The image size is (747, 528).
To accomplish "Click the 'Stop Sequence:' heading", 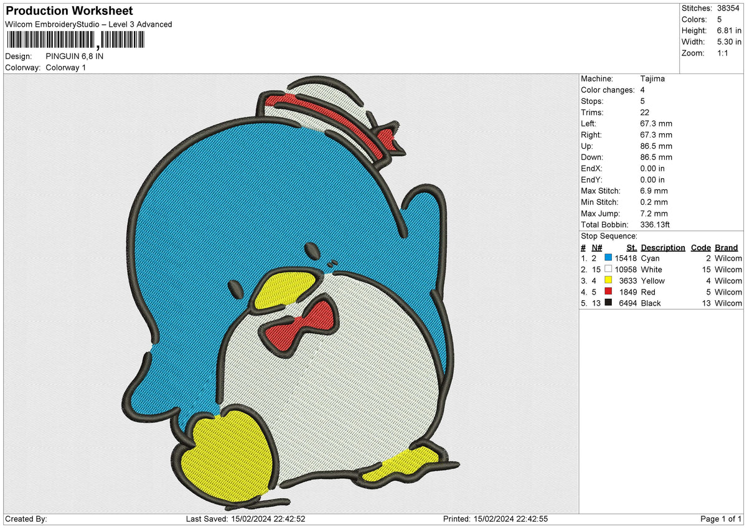I will click(x=609, y=236).
